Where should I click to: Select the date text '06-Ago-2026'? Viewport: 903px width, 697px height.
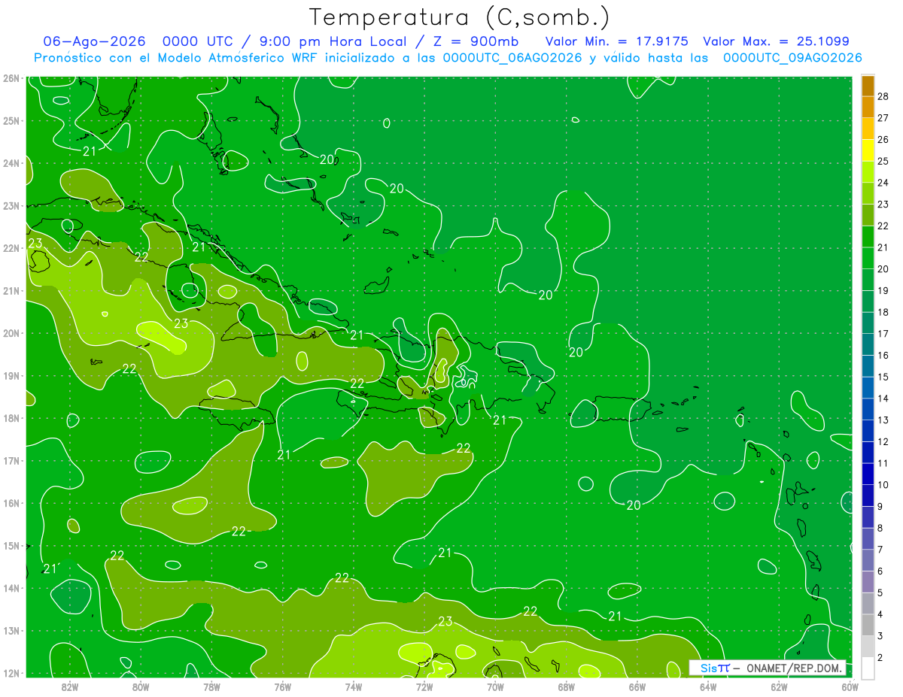point(94,42)
